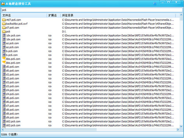Click file icon of d0.pc6.com in 4cc0435 path
Image resolution: width=184 pixels, height=138 pixels.
click(x=4, y=67)
